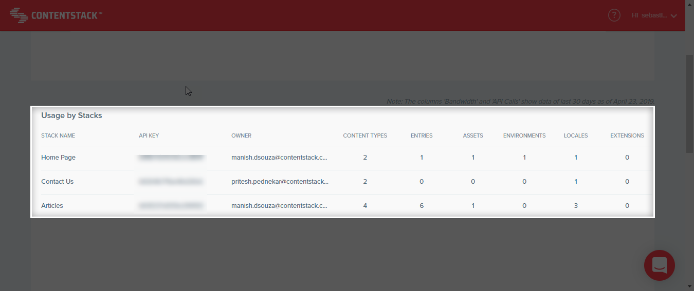Click the Usage by Stacks heading
This screenshot has height=291, width=694.
point(71,115)
